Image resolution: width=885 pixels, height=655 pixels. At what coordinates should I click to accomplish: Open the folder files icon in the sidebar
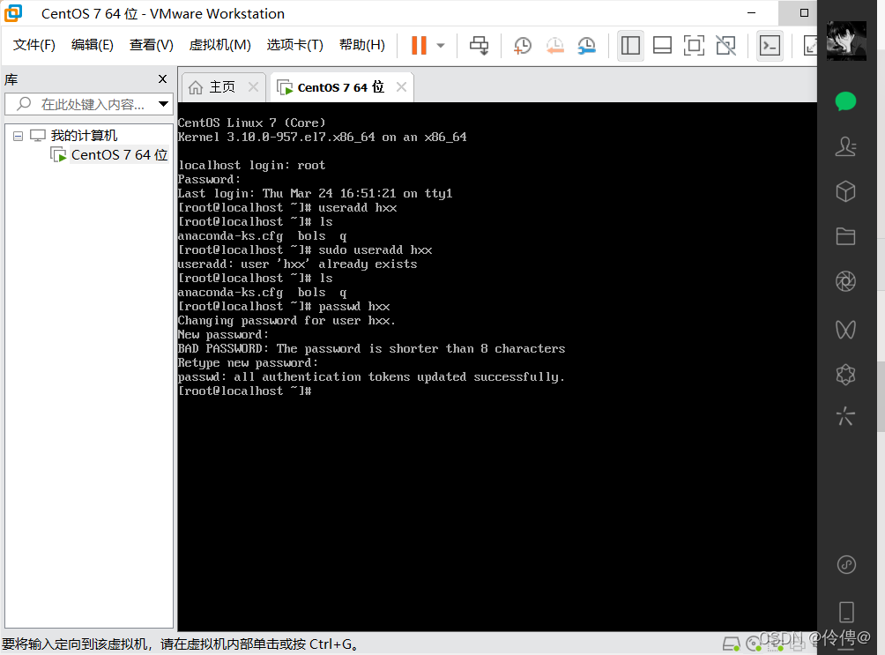pos(845,236)
